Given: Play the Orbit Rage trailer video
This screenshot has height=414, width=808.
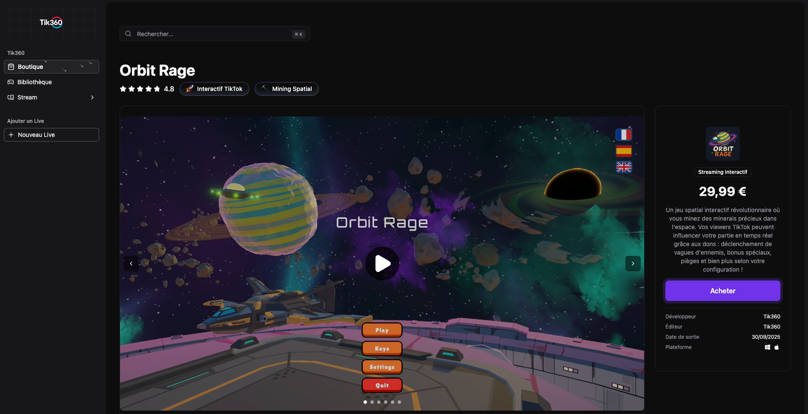Looking at the screenshot, I should point(382,264).
